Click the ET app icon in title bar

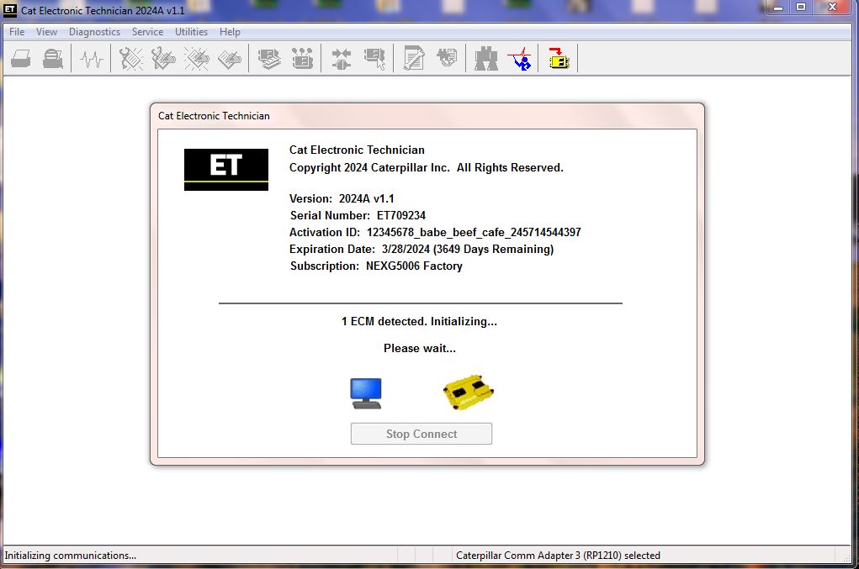coord(10,10)
